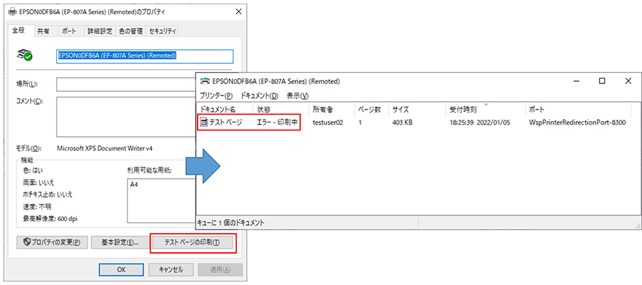Click owner testuser02 in the queue
This screenshot has width=642, height=285.
[327, 123]
